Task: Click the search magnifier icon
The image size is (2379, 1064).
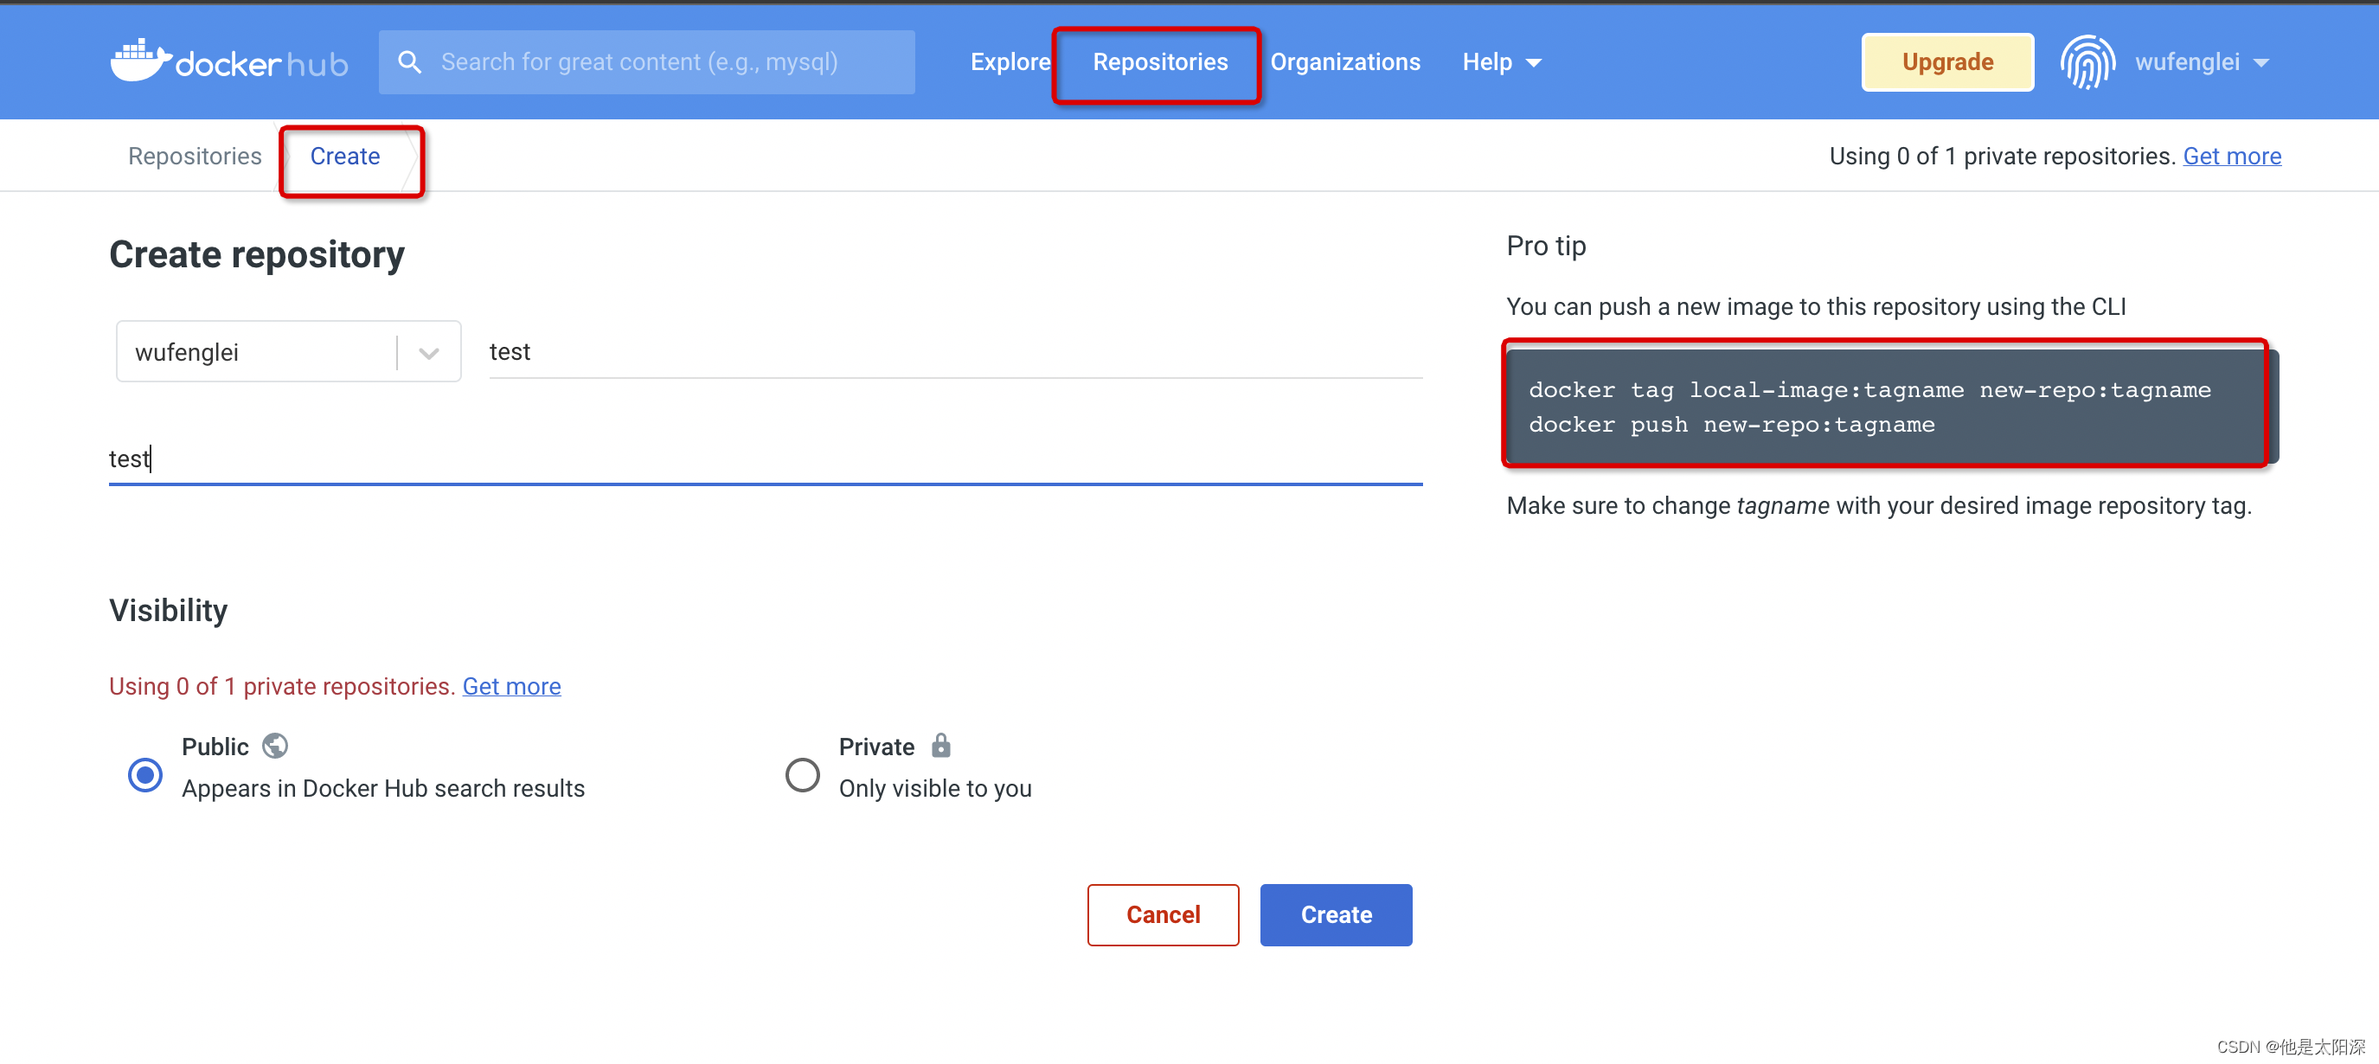Action: tap(409, 62)
